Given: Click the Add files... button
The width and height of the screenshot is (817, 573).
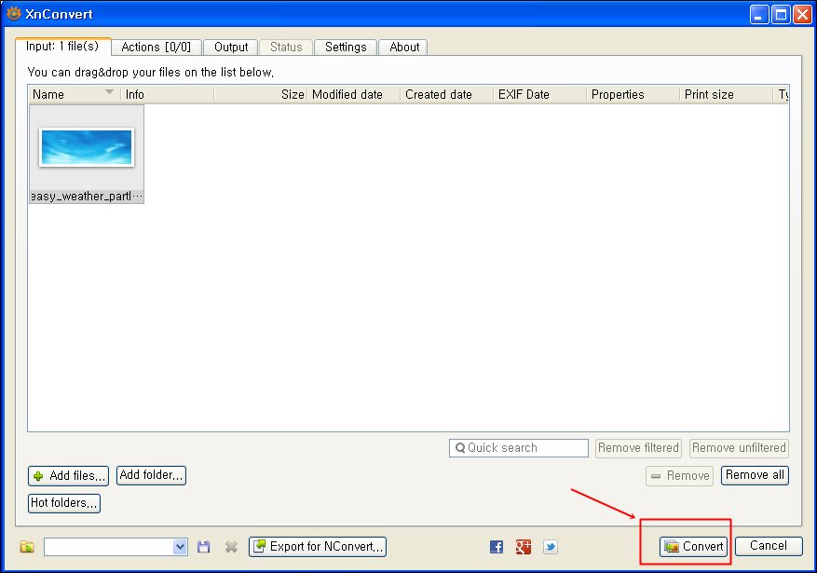Looking at the screenshot, I should pos(69,476).
